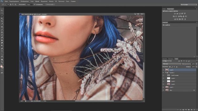Open the layer filter kind dropdown
The image size is (198, 111).
point(167,61)
